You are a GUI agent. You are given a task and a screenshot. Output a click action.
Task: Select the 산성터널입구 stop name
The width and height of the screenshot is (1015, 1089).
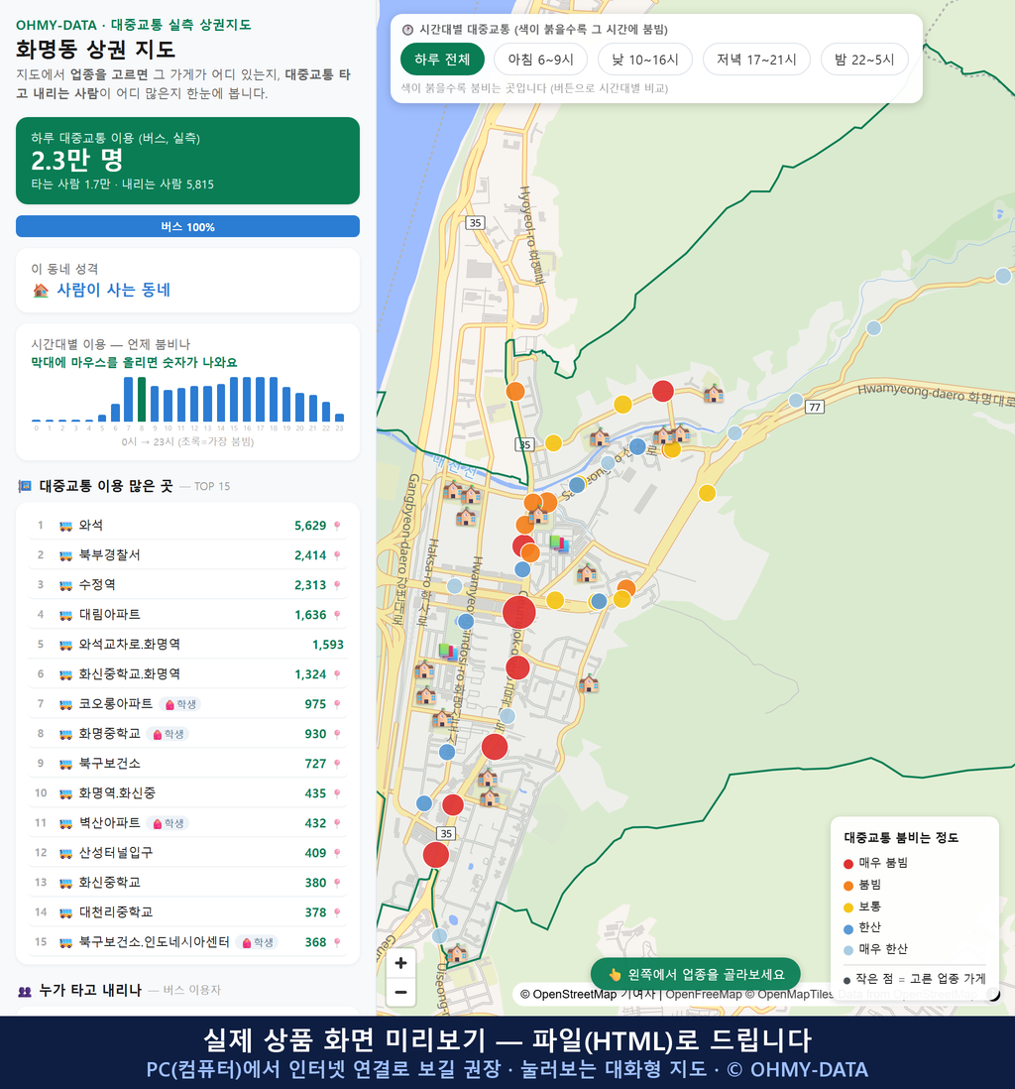point(116,853)
